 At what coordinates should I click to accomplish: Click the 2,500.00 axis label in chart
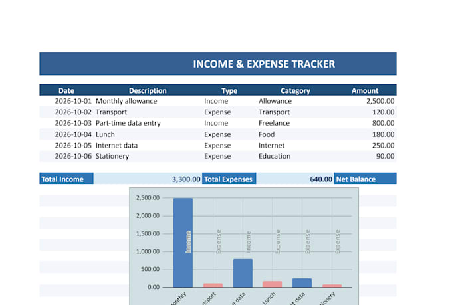tap(148, 198)
